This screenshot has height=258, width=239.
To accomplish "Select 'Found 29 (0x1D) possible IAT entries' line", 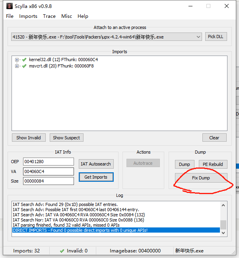I will point(65,204).
